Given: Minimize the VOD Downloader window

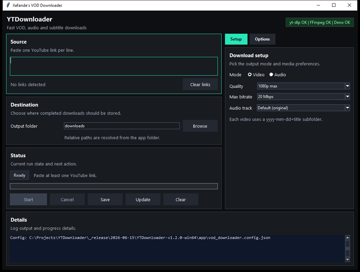Looking at the screenshot, I should pyautogui.click(x=318, y=5).
